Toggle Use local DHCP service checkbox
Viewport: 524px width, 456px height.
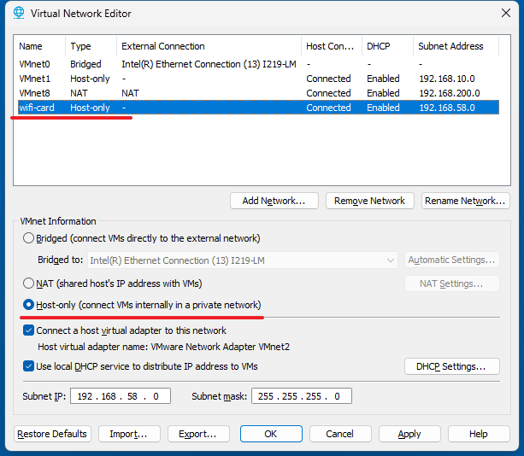tap(29, 366)
